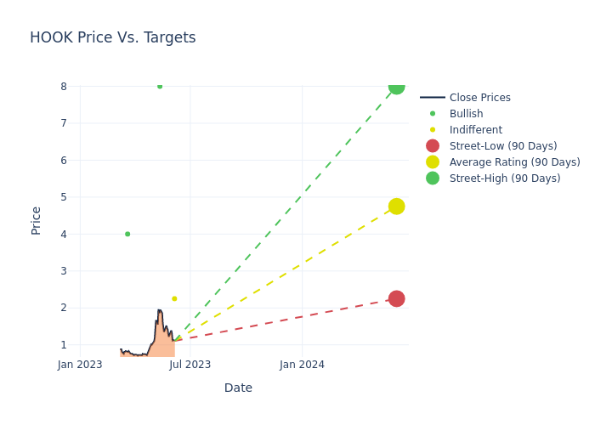Click the HOOK Price Vs. Targets chart title
Image resolution: width=595 pixels, height=425 pixels.
(112, 38)
